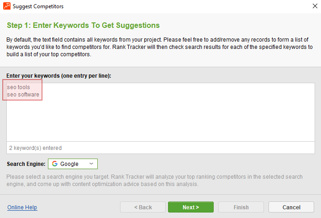
Task: Click the gray 'Please select a search engine' hint
Action: click(154, 181)
